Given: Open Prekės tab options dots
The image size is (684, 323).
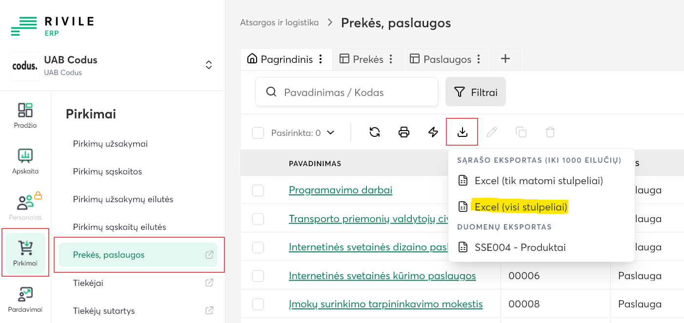Looking at the screenshot, I should coord(391,59).
